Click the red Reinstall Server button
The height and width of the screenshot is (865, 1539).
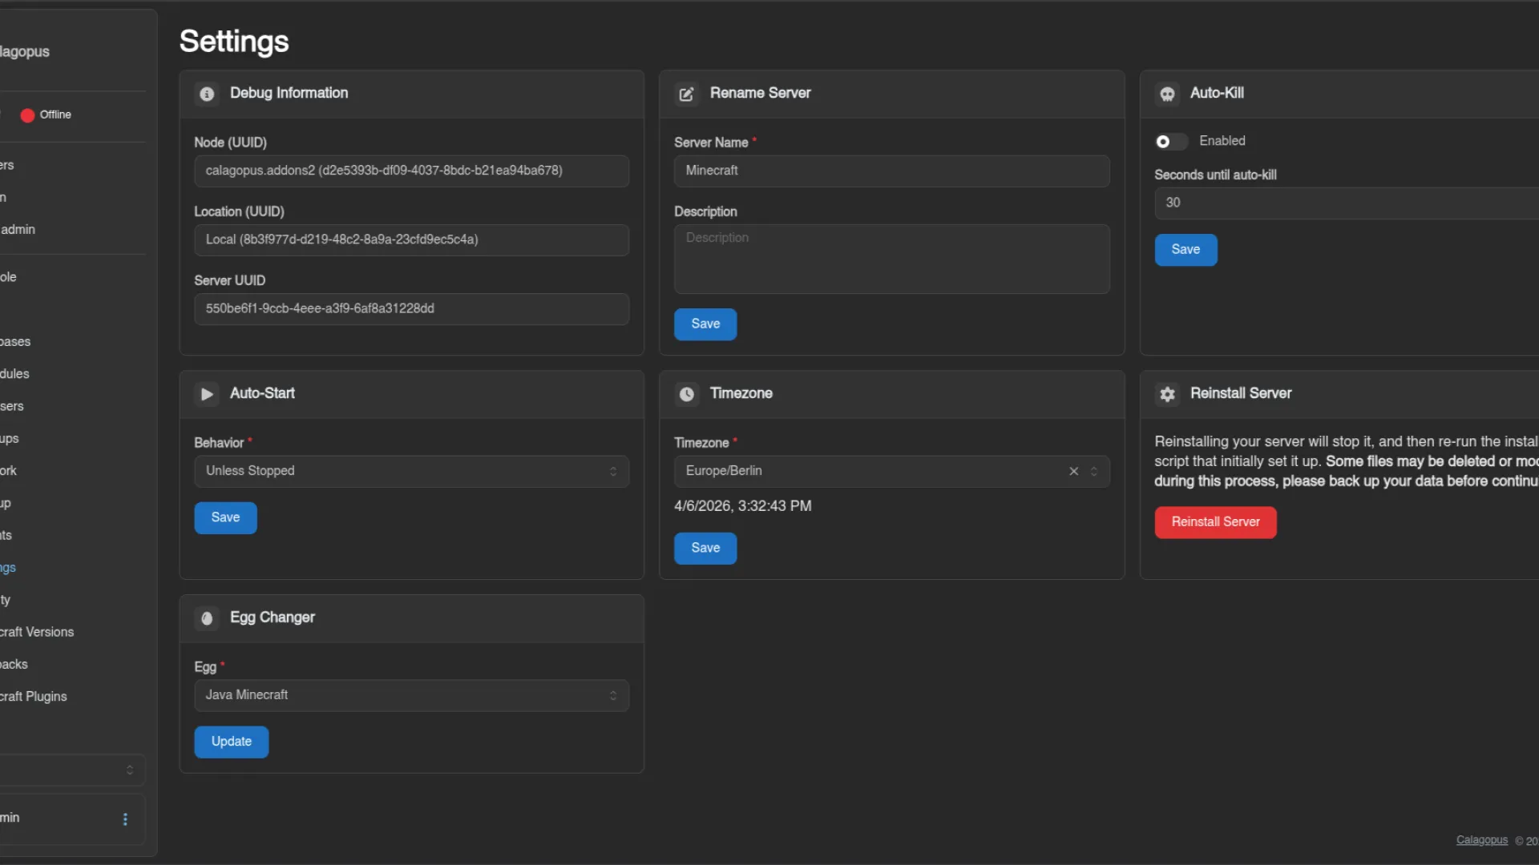pos(1214,522)
